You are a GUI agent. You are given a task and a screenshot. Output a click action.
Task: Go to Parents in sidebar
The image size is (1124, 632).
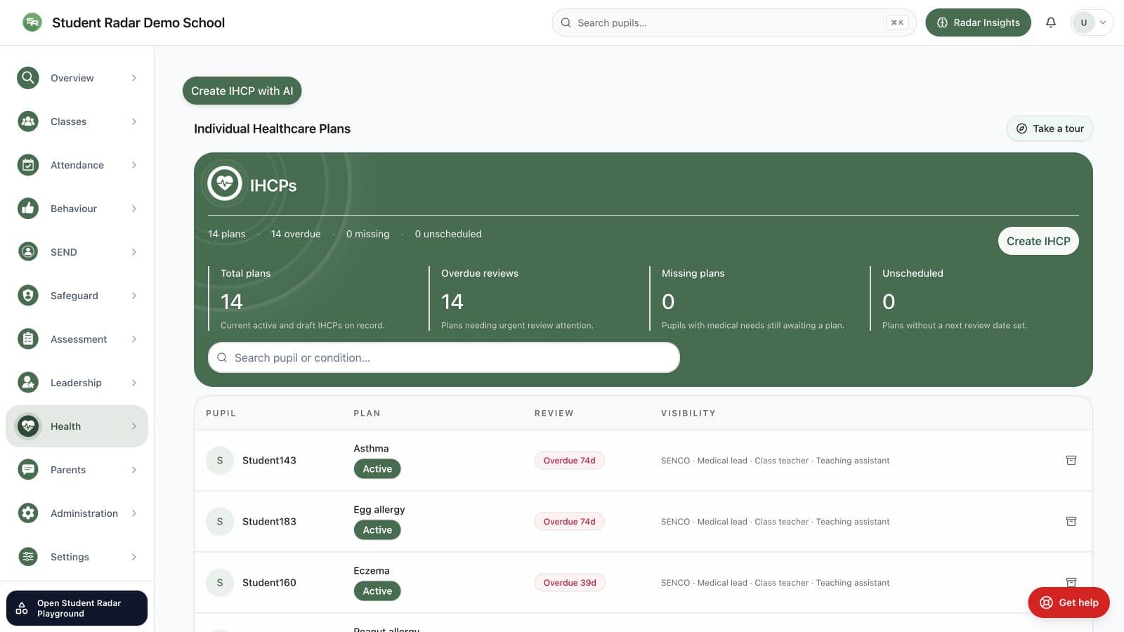77,470
